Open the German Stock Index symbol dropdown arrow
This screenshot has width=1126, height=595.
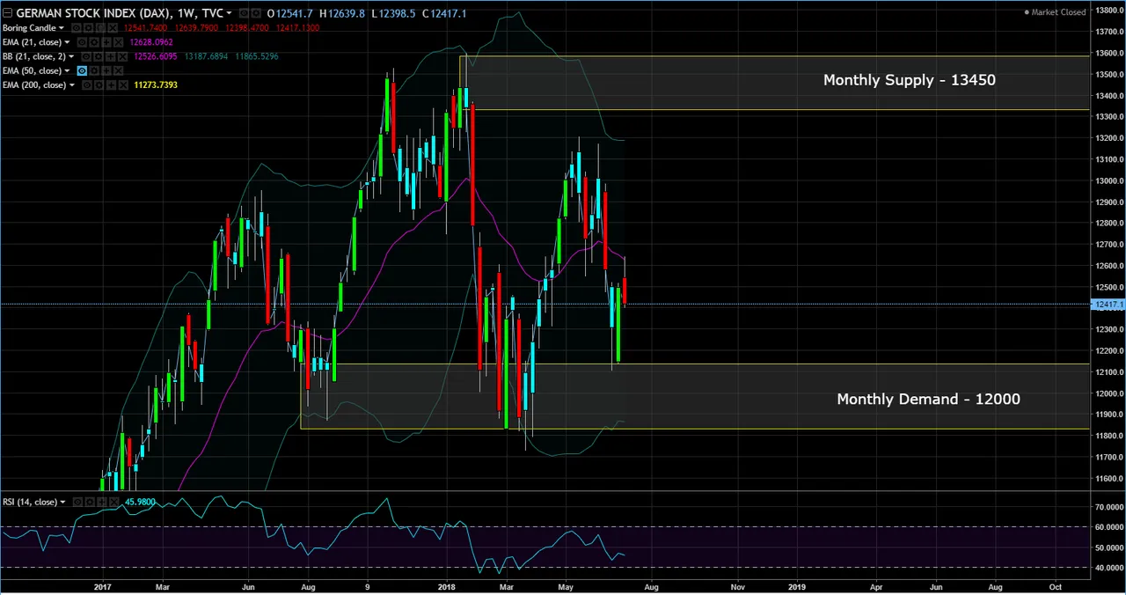229,13
